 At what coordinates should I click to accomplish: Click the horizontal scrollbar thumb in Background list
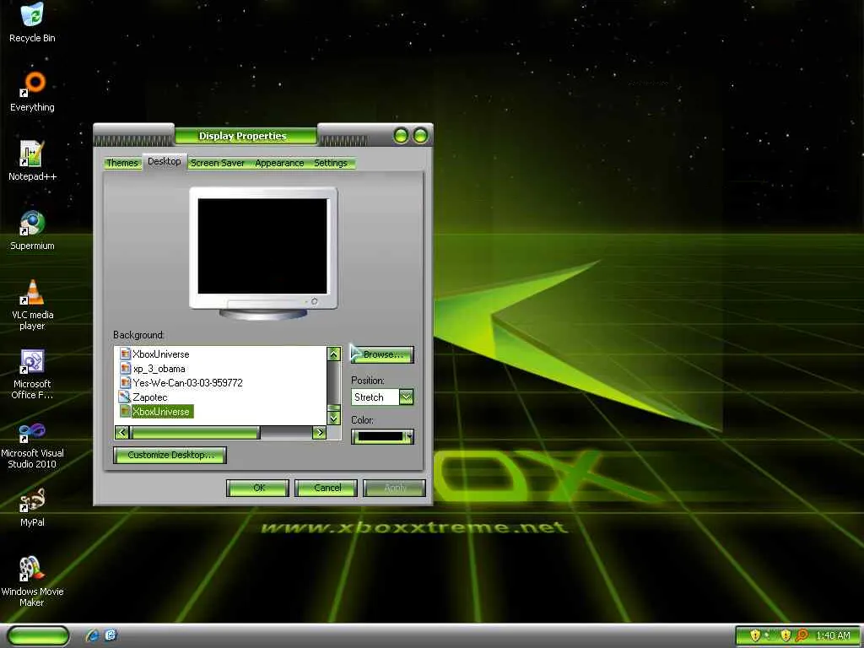(195, 433)
